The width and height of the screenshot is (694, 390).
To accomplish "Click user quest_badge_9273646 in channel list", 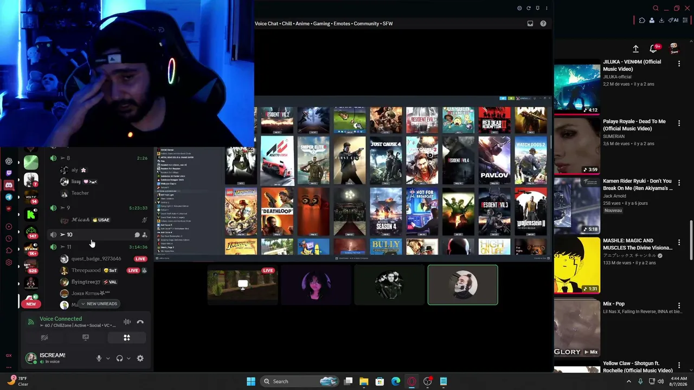I will tap(96, 259).
